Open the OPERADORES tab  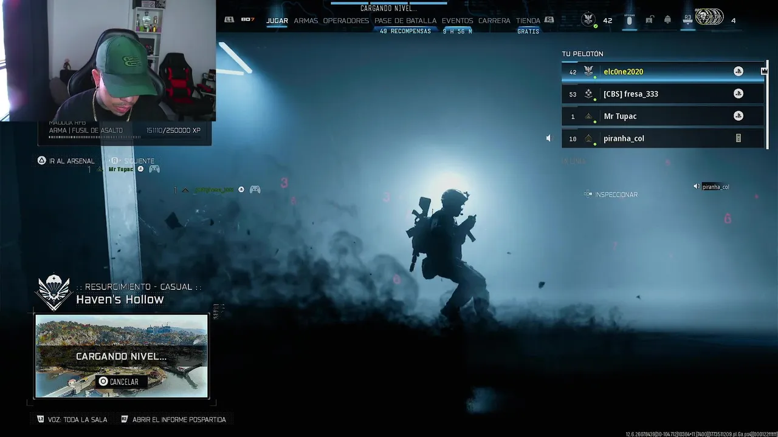[x=346, y=21]
